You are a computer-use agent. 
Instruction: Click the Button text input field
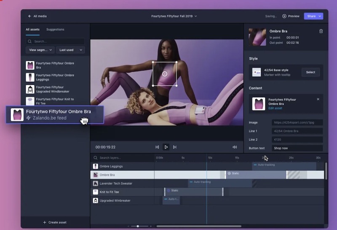click(x=297, y=148)
